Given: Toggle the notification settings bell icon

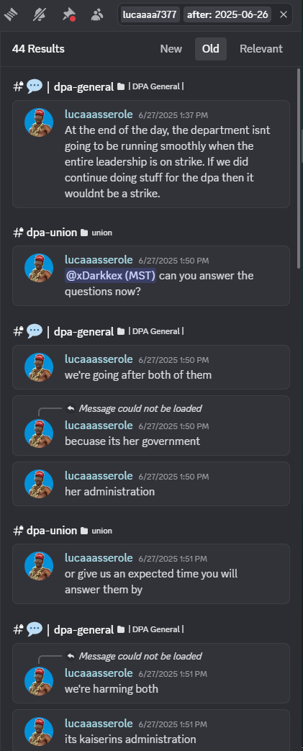Looking at the screenshot, I should pos(40,15).
